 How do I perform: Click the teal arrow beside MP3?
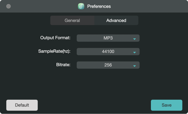coord(135,39)
